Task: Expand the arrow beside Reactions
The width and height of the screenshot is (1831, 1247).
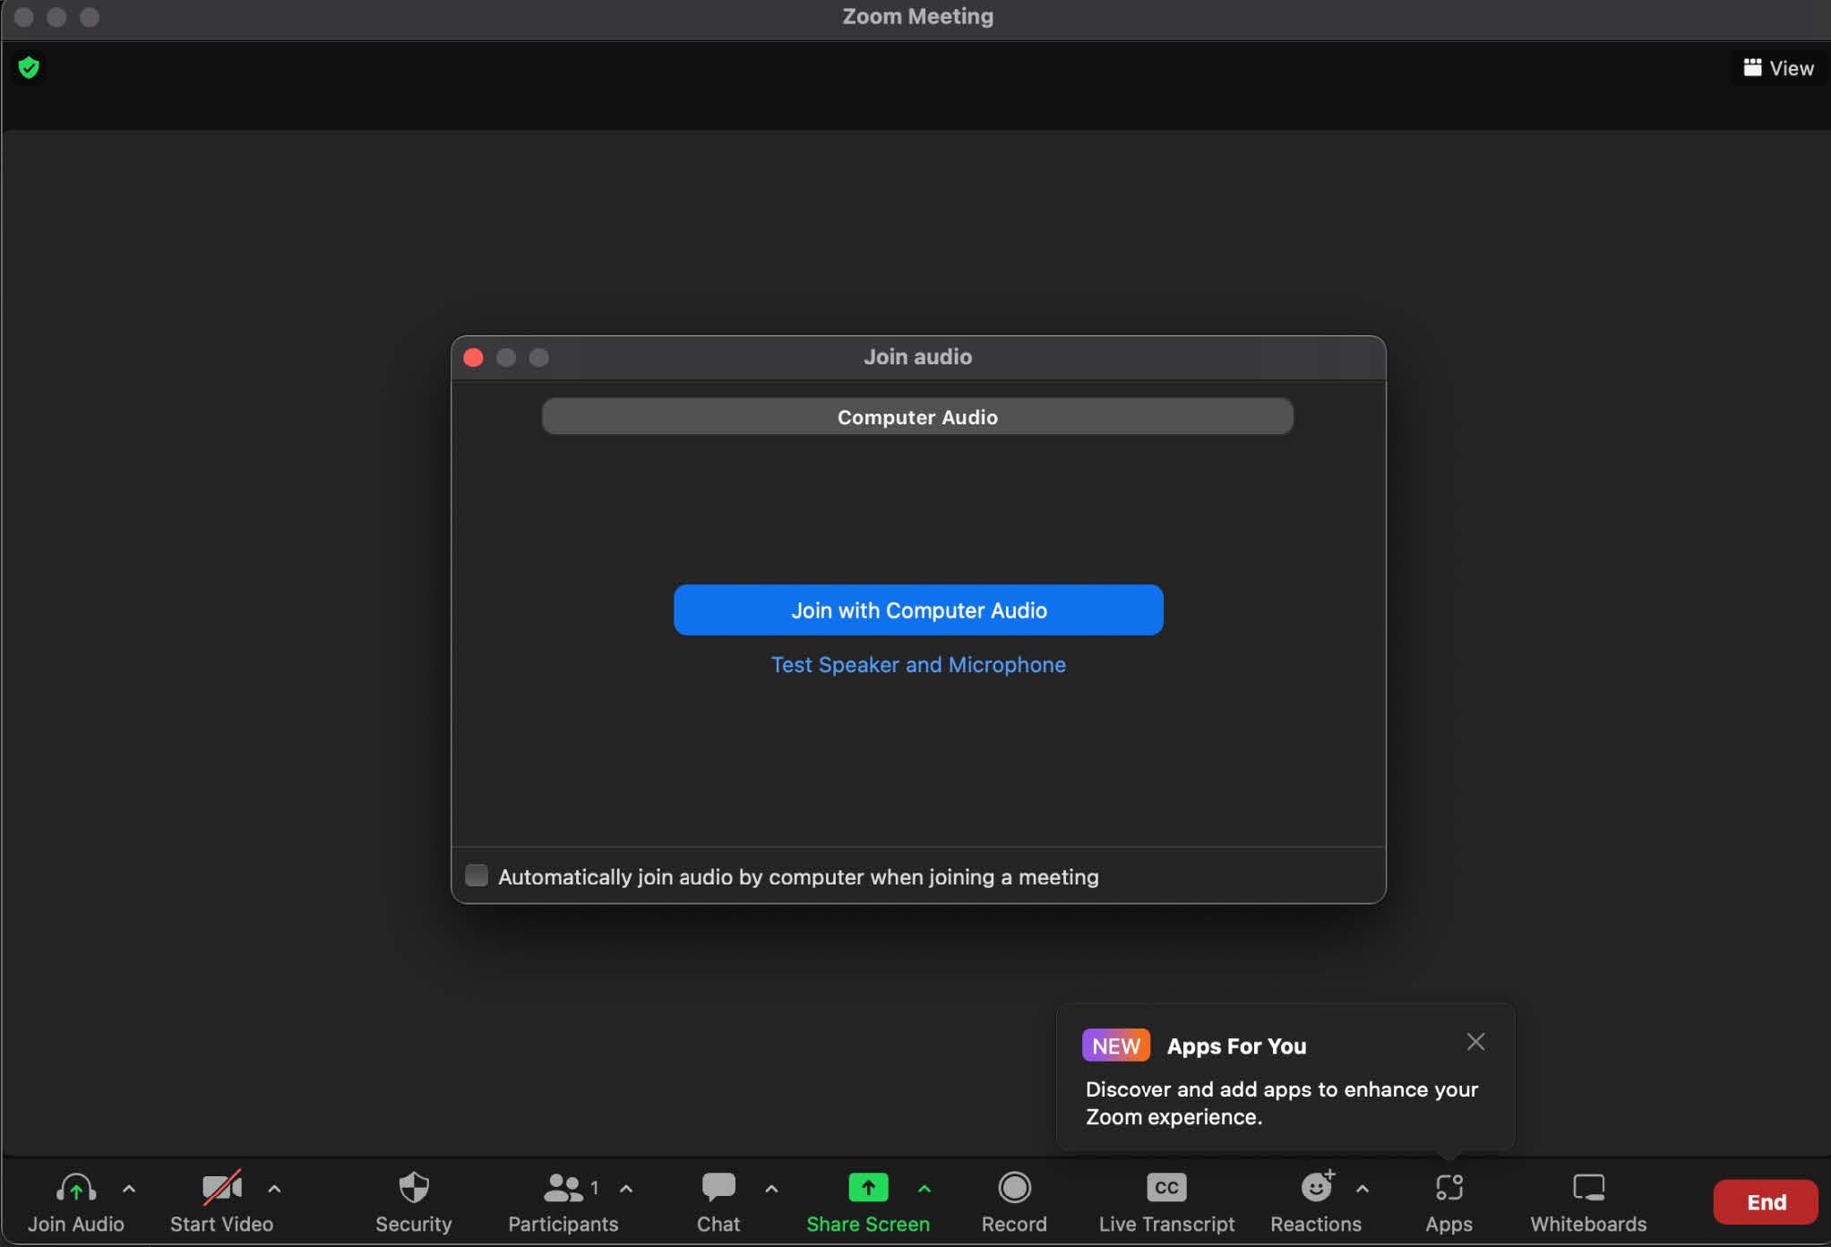Action: tap(1363, 1189)
